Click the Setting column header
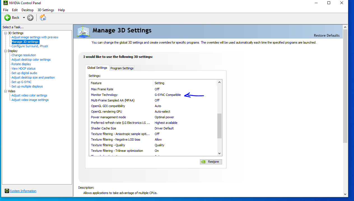This screenshot has height=201, width=354. [185, 83]
